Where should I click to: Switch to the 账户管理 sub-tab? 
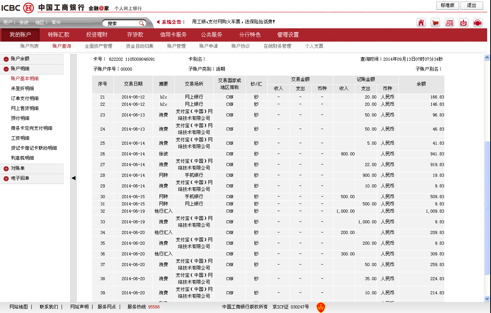176,46
